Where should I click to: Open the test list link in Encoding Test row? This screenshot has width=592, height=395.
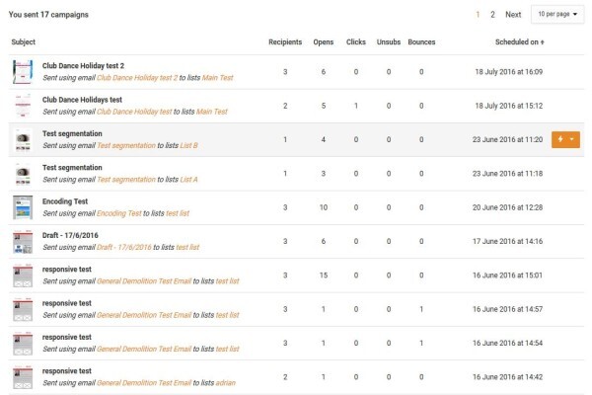pos(178,213)
